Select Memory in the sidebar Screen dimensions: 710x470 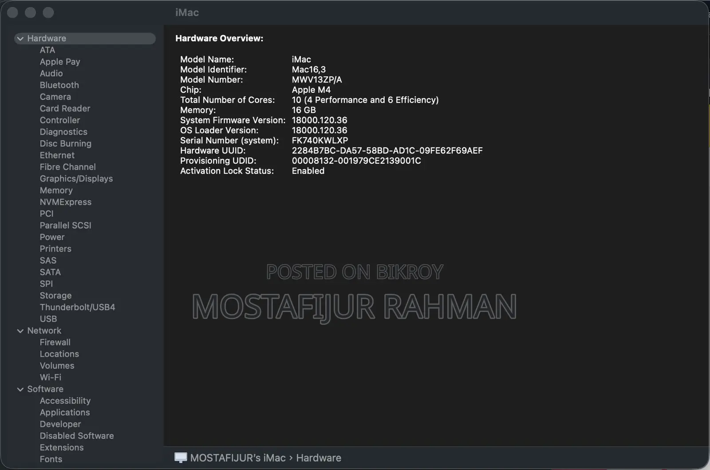[56, 190]
